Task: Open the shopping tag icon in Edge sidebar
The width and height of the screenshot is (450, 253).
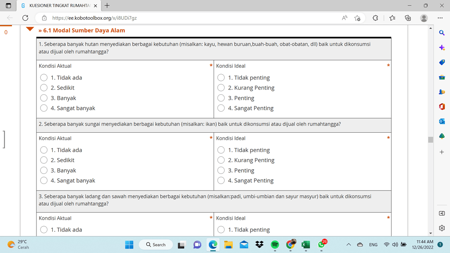Action: [442, 62]
